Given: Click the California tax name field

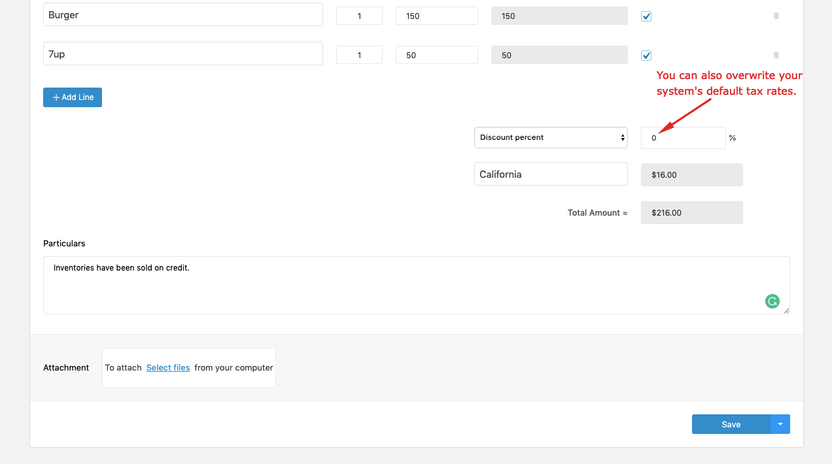Looking at the screenshot, I should coord(551,174).
